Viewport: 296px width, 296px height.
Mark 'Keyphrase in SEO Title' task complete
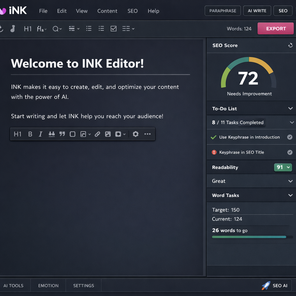[291, 152]
